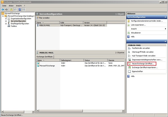Viewport: 168px width, 117px height.
Task: Click the Forward arrow toolbar icon
Action: (x=6, y=10)
